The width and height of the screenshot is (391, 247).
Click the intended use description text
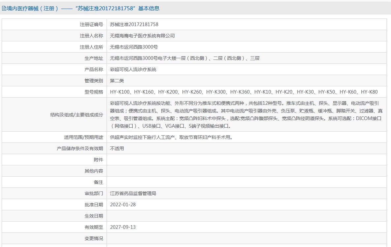click(171, 137)
